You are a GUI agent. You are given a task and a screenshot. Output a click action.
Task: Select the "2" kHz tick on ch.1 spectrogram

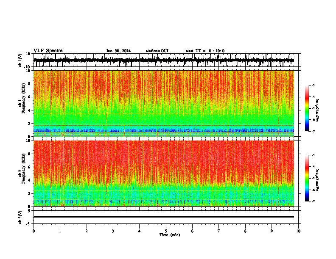(29, 124)
